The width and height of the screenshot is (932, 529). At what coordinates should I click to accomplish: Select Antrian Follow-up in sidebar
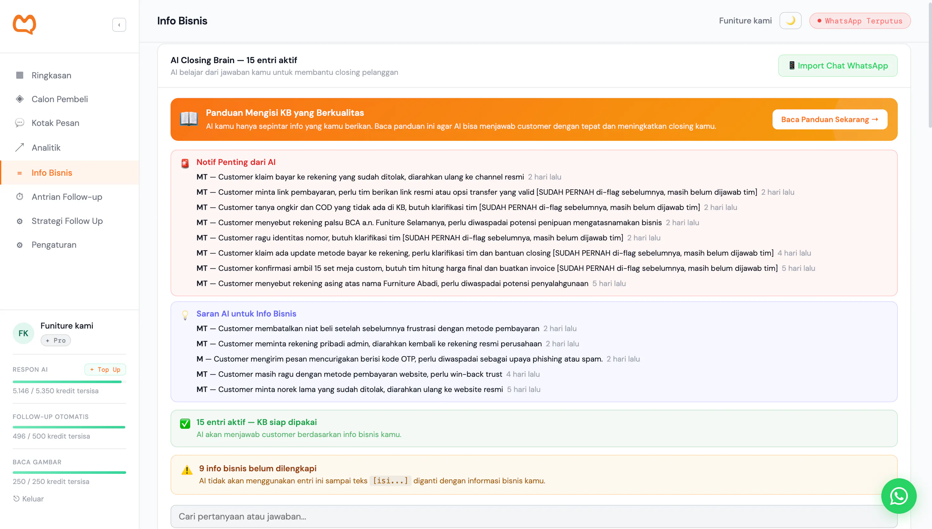(x=70, y=197)
